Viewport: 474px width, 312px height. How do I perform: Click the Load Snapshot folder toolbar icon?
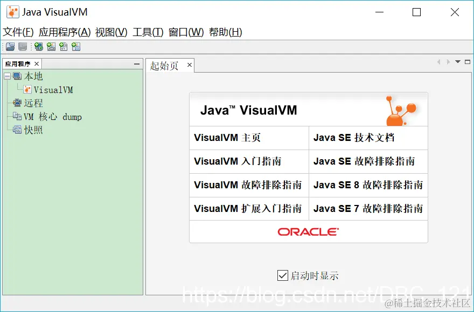[10, 46]
